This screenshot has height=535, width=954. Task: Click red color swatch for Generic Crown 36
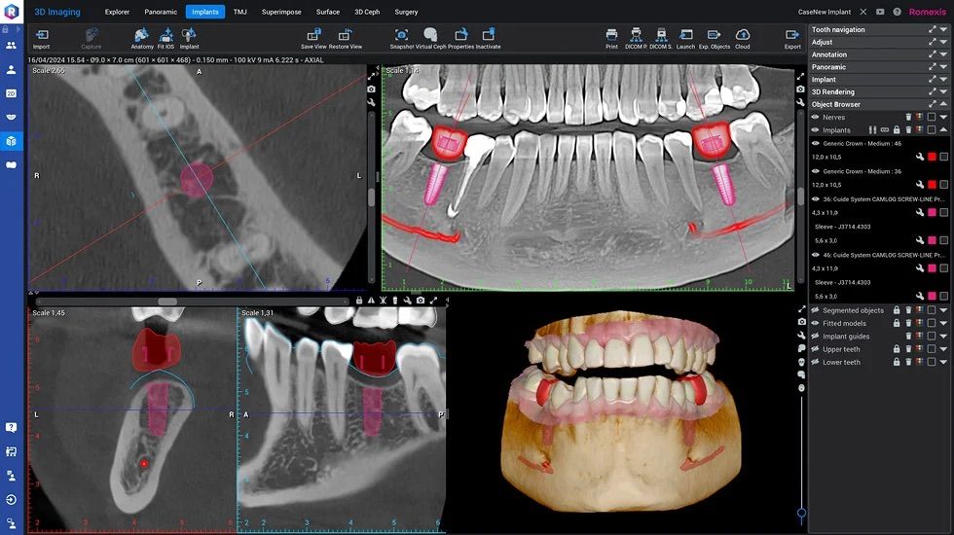932,184
